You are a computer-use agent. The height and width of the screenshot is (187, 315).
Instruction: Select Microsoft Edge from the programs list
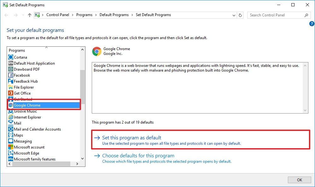coord(27,153)
